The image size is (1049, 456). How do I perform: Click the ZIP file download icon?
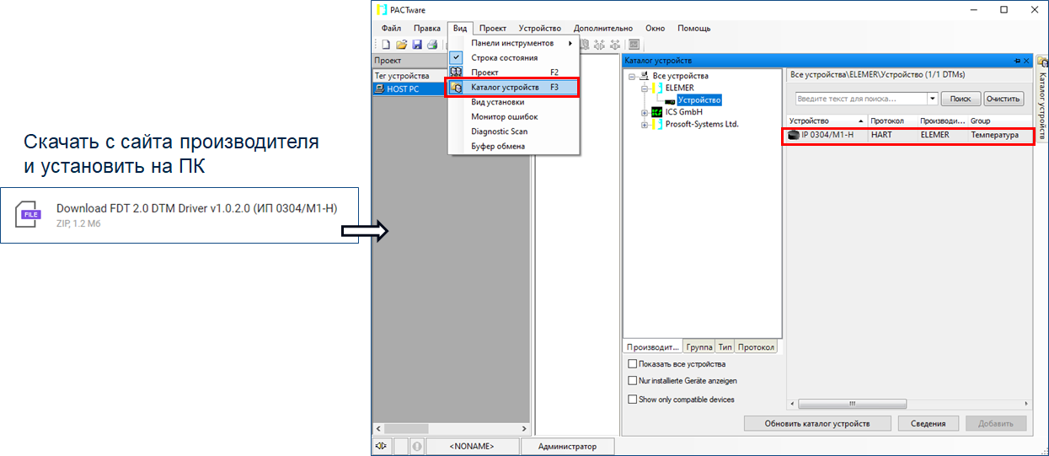[x=31, y=215]
